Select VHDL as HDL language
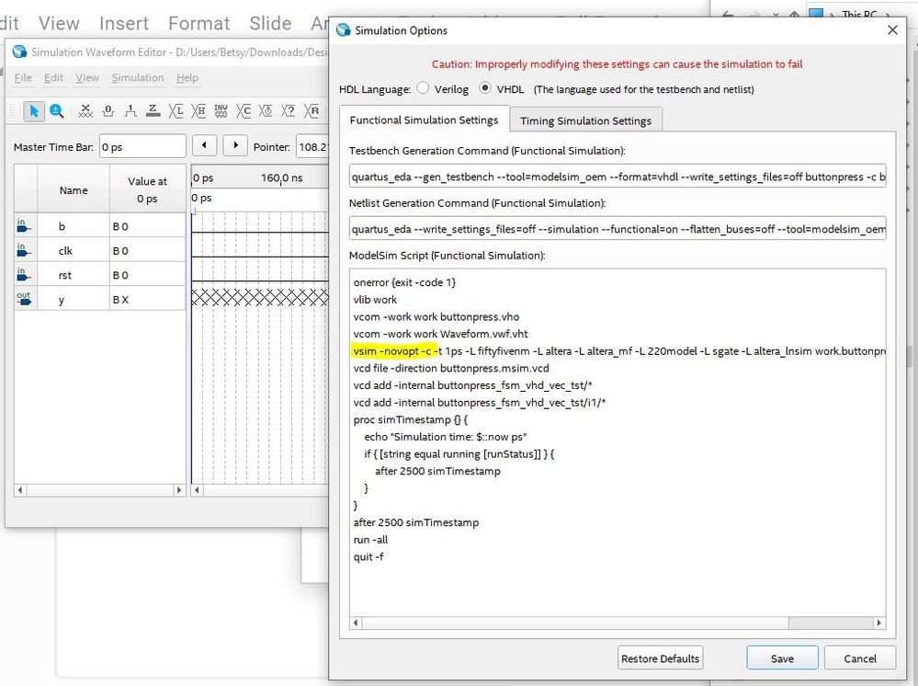The height and width of the screenshot is (686, 918). pyautogui.click(x=486, y=89)
